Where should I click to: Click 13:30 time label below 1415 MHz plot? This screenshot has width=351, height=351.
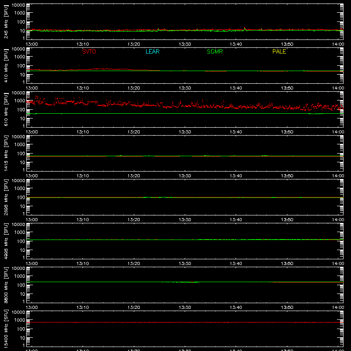pos(185,176)
